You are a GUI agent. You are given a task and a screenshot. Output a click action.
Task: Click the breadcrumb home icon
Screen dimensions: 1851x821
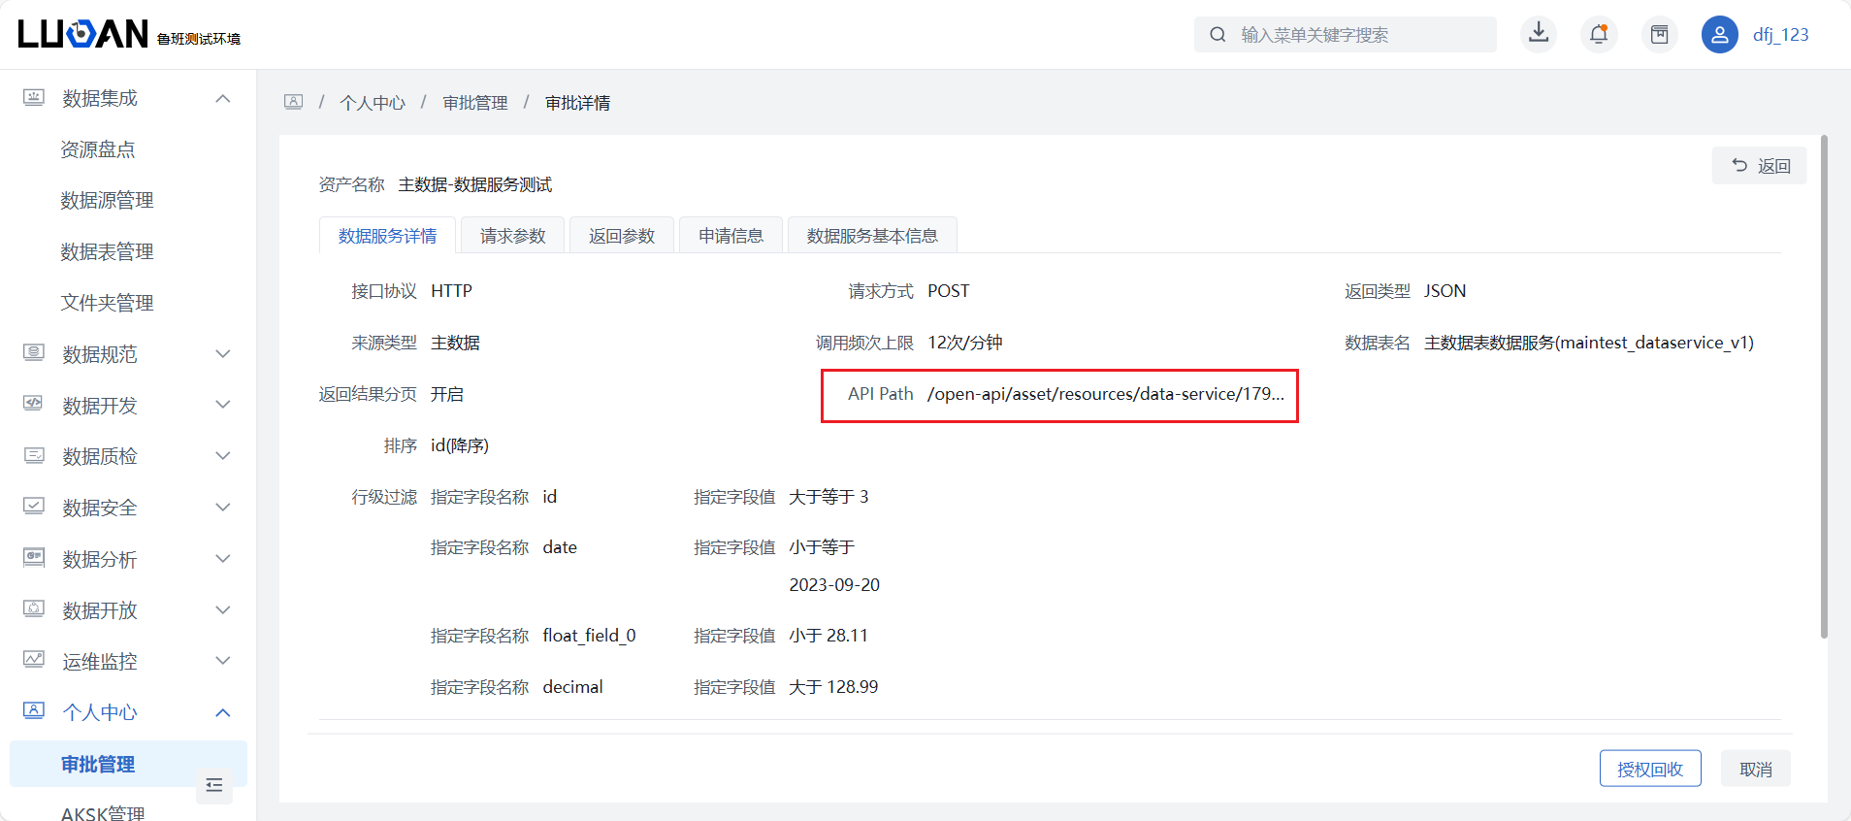(x=293, y=102)
